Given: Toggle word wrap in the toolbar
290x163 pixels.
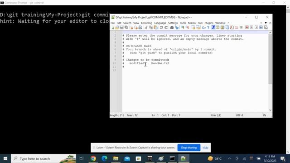Looking at the screenshot, I should (203, 28).
